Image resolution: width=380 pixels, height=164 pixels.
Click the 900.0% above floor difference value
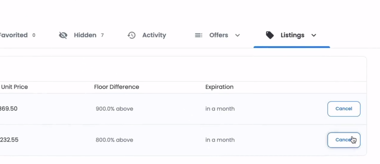click(x=114, y=109)
